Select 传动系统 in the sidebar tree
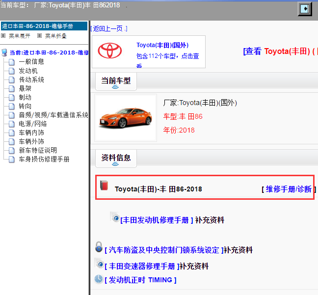 point(31,80)
